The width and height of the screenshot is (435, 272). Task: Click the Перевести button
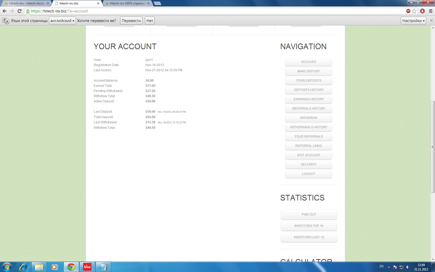point(131,21)
